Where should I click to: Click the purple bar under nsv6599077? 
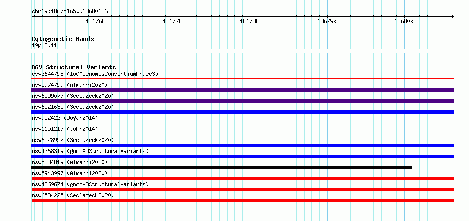242,101
